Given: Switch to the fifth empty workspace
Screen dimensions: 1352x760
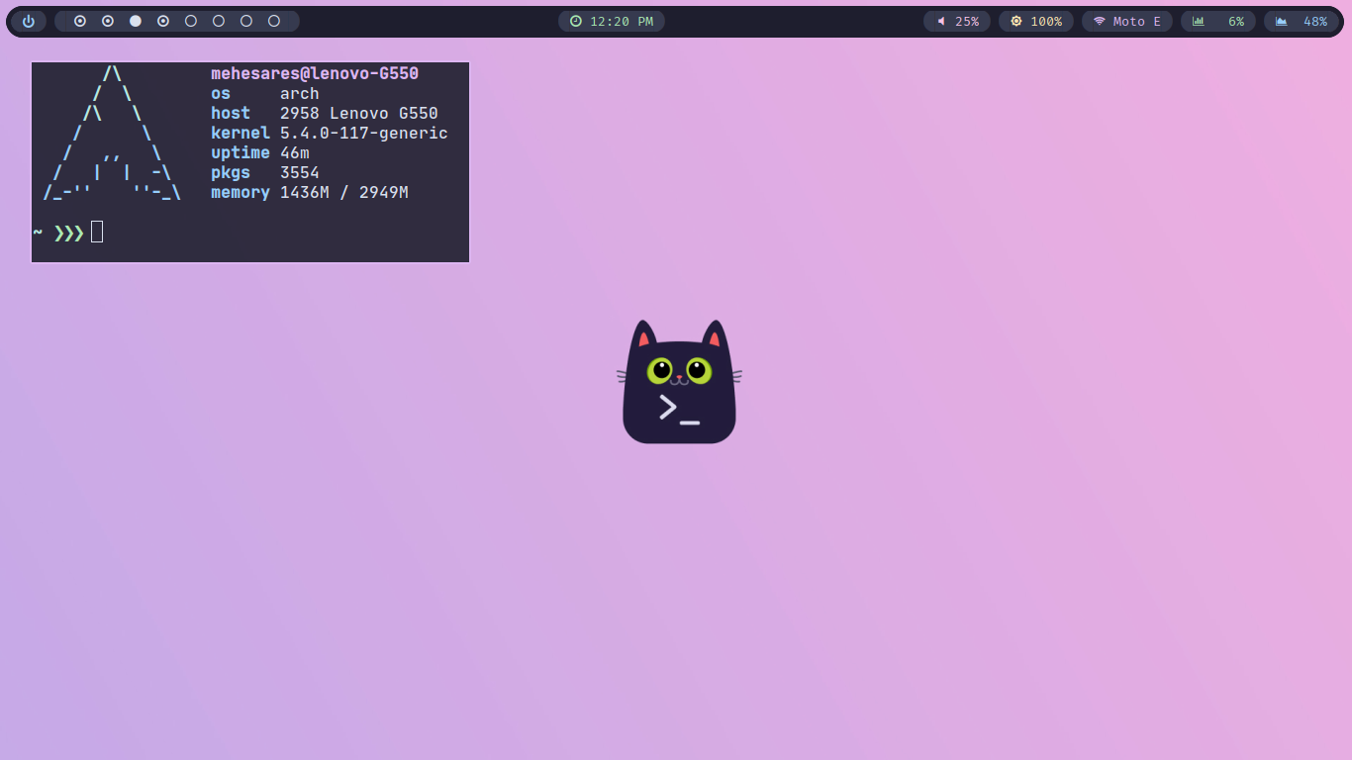Looking at the screenshot, I should (190, 21).
